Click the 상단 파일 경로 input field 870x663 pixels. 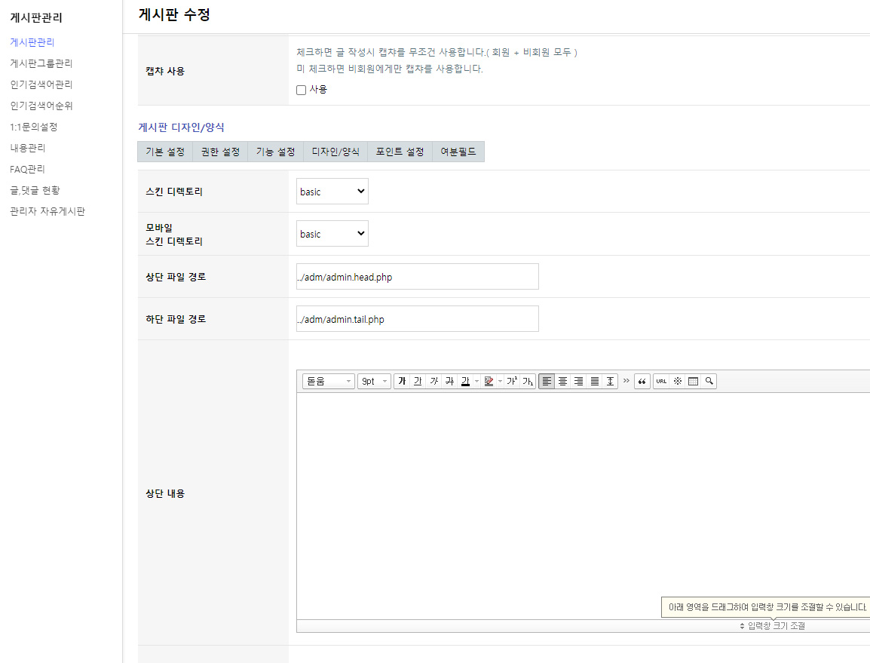pyautogui.click(x=417, y=277)
